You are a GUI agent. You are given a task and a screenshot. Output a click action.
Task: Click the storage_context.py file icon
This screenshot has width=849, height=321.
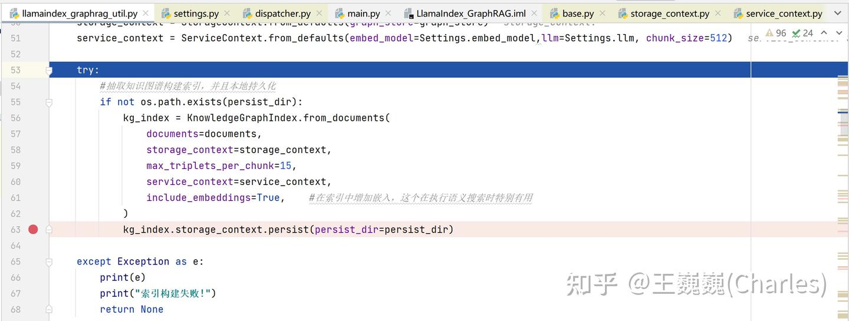pos(623,13)
